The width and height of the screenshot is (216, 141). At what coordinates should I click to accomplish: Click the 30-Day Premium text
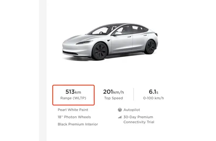[138, 117]
